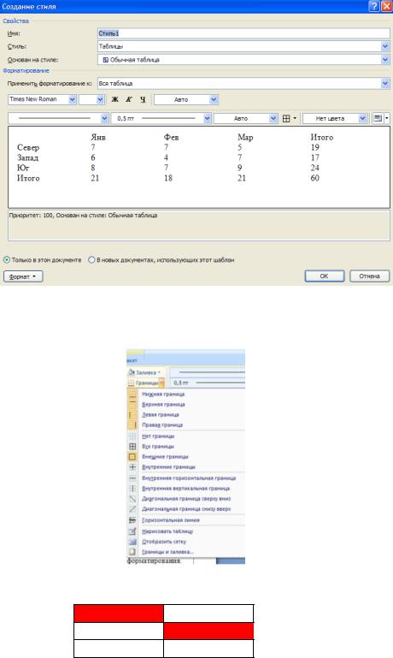
Task: Open Times New Roman font dropdown
Action: tap(72, 99)
